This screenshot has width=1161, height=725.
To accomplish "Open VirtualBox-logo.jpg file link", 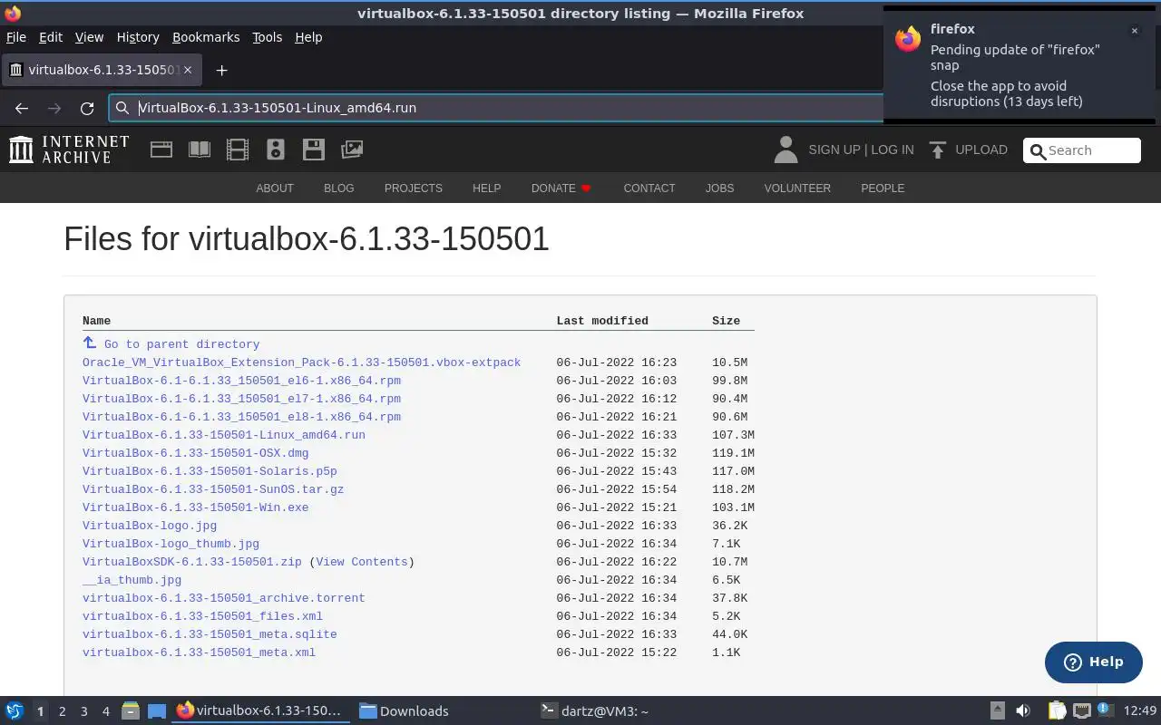I will tap(150, 526).
